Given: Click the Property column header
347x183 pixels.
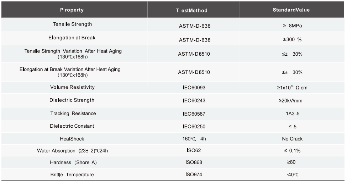Looking at the screenshot, I should click(x=72, y=10).
